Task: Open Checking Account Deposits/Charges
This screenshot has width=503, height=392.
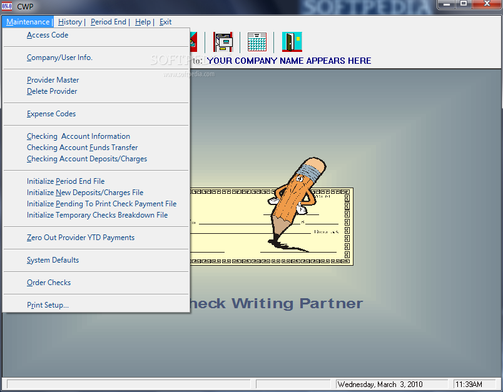Action: pyautogui.click(x=96, y=159)
